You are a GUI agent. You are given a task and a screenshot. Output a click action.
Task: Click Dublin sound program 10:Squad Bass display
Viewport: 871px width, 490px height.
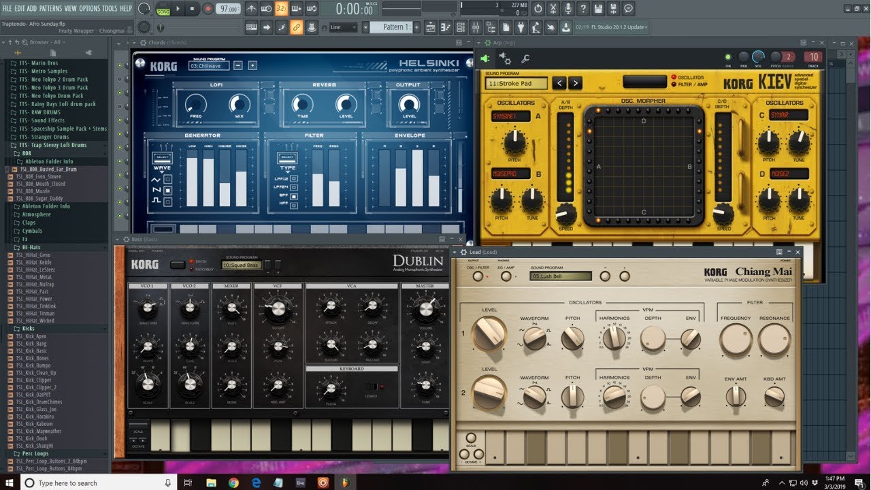pos(242,265)
